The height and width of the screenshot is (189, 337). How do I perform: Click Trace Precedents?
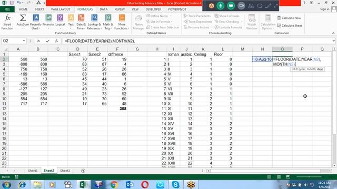(x=197, y=16)
